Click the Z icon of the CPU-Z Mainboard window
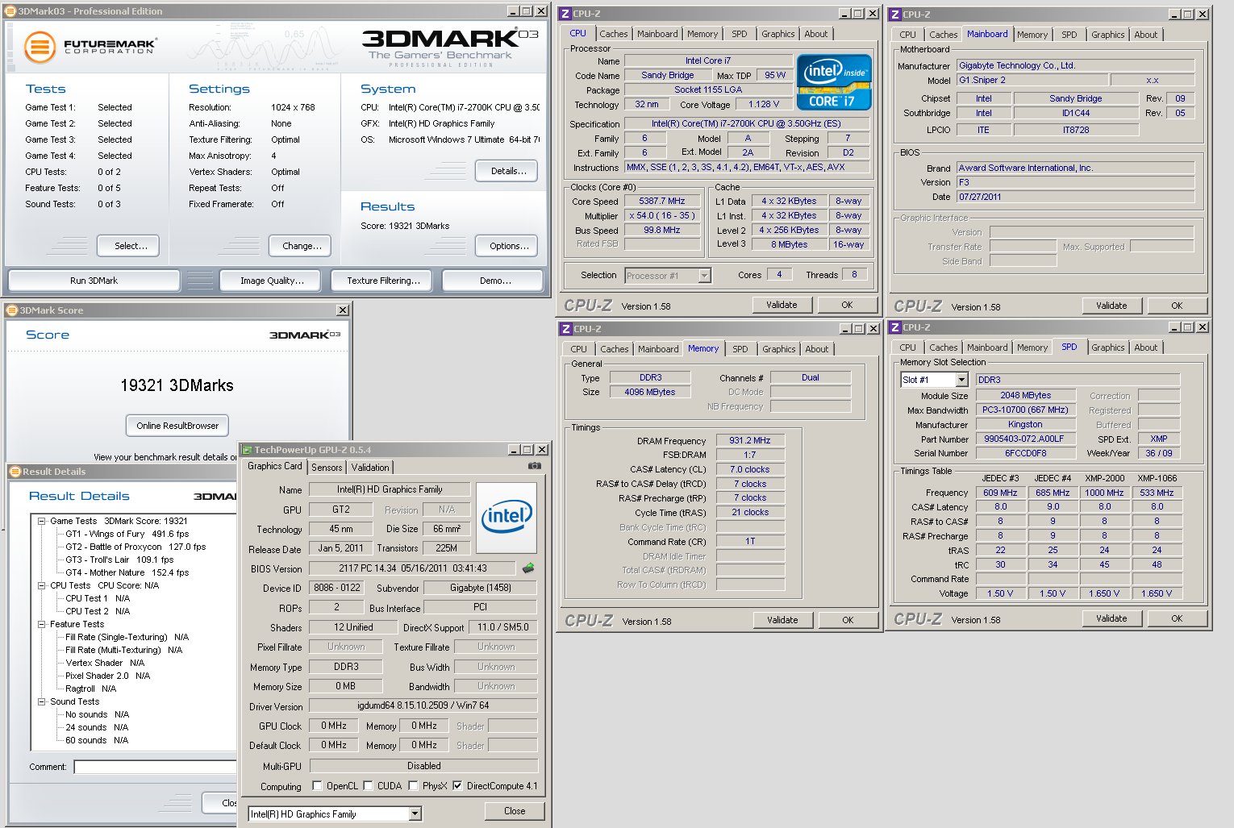This screenshot has width=1234, height=828. click(895, 15)
